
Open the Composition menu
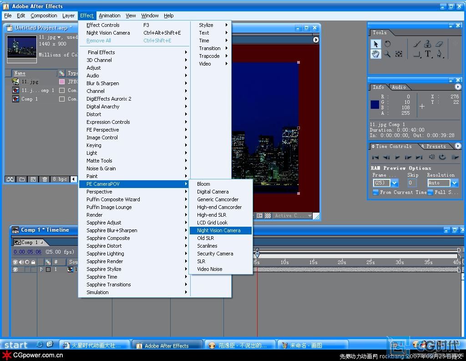(x=44, y=15)
